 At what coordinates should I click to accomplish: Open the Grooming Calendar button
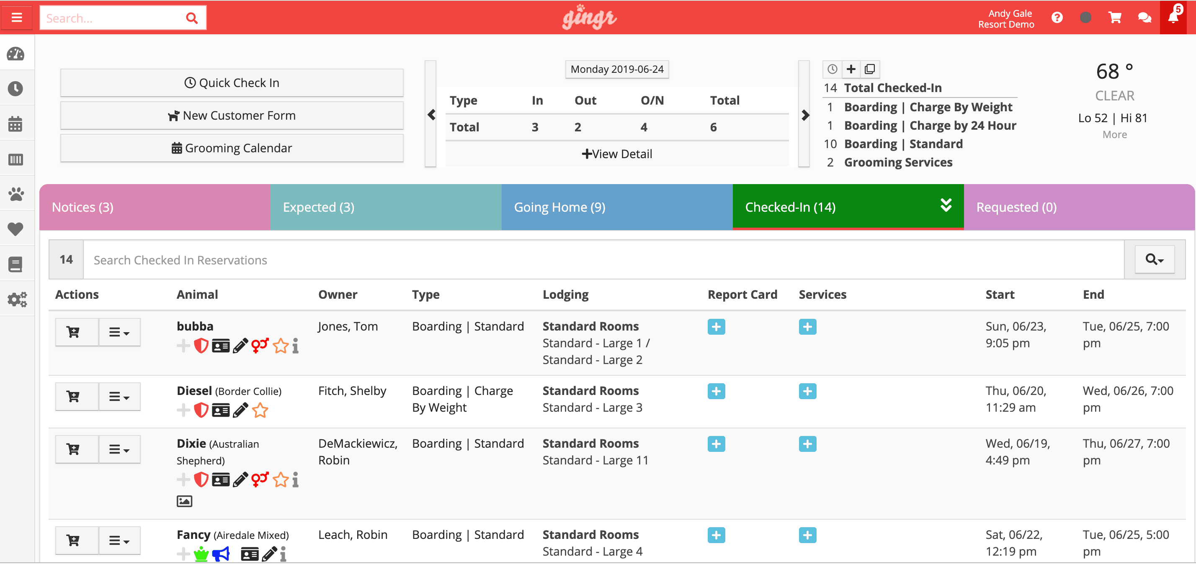point(232,149)
